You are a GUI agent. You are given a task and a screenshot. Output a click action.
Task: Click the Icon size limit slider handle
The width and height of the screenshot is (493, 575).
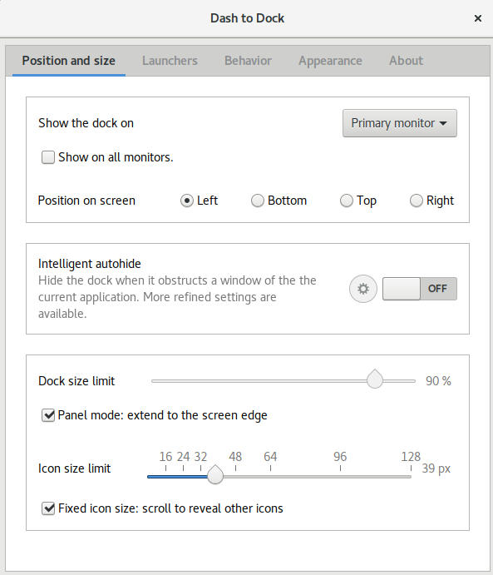(x=215, y=475)
